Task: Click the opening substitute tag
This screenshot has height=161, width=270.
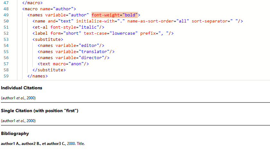Action: 48,39
